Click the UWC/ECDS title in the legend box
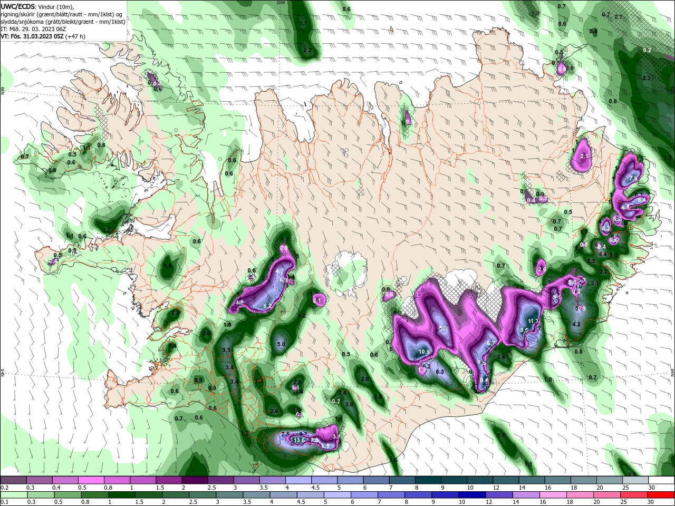The image size is (675, 506). click(x=19, y=6)
